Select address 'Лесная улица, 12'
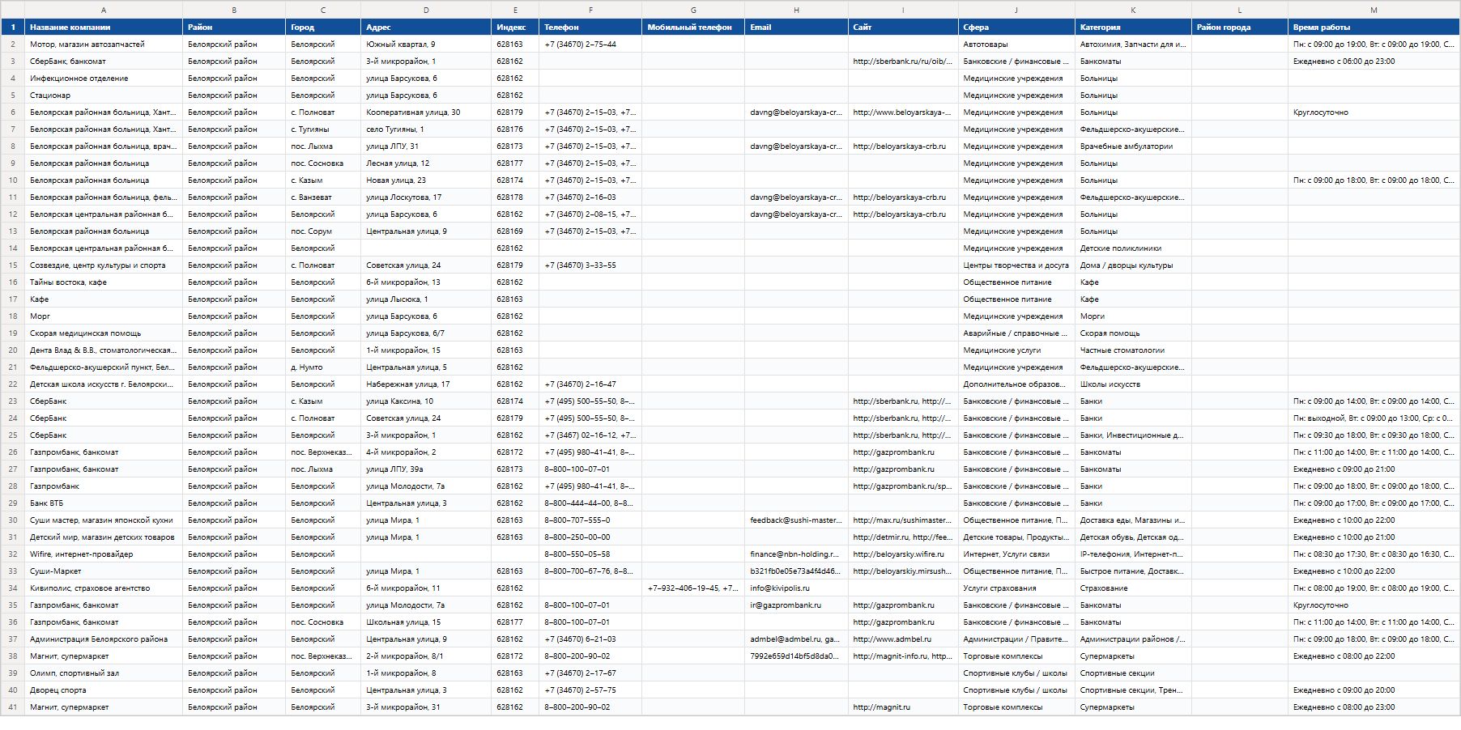The height and width of the screenshot is (730, 1461). [426, 163]
